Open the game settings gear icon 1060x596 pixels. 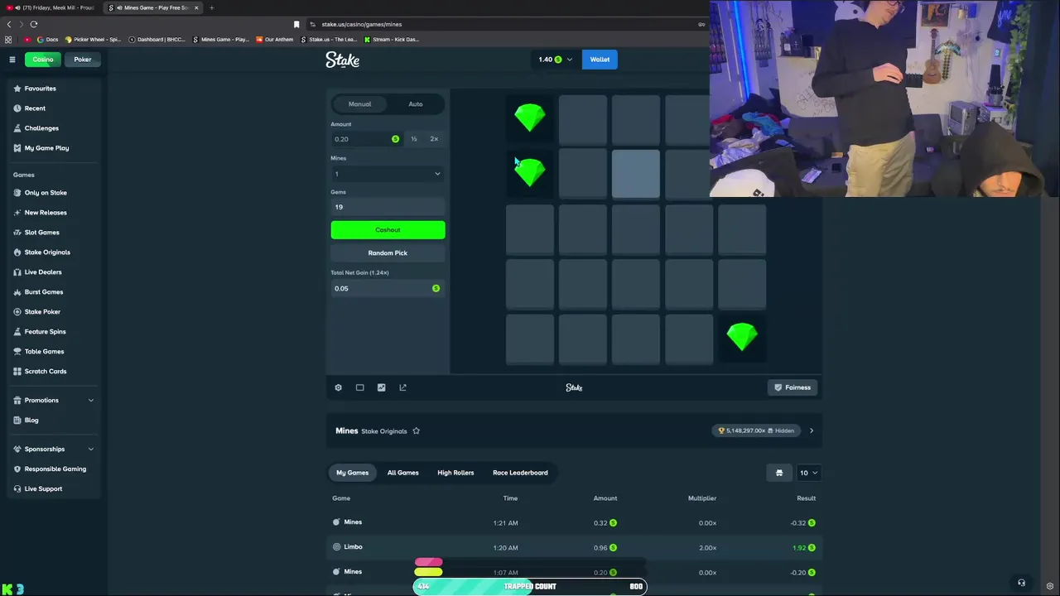point(338,387)
